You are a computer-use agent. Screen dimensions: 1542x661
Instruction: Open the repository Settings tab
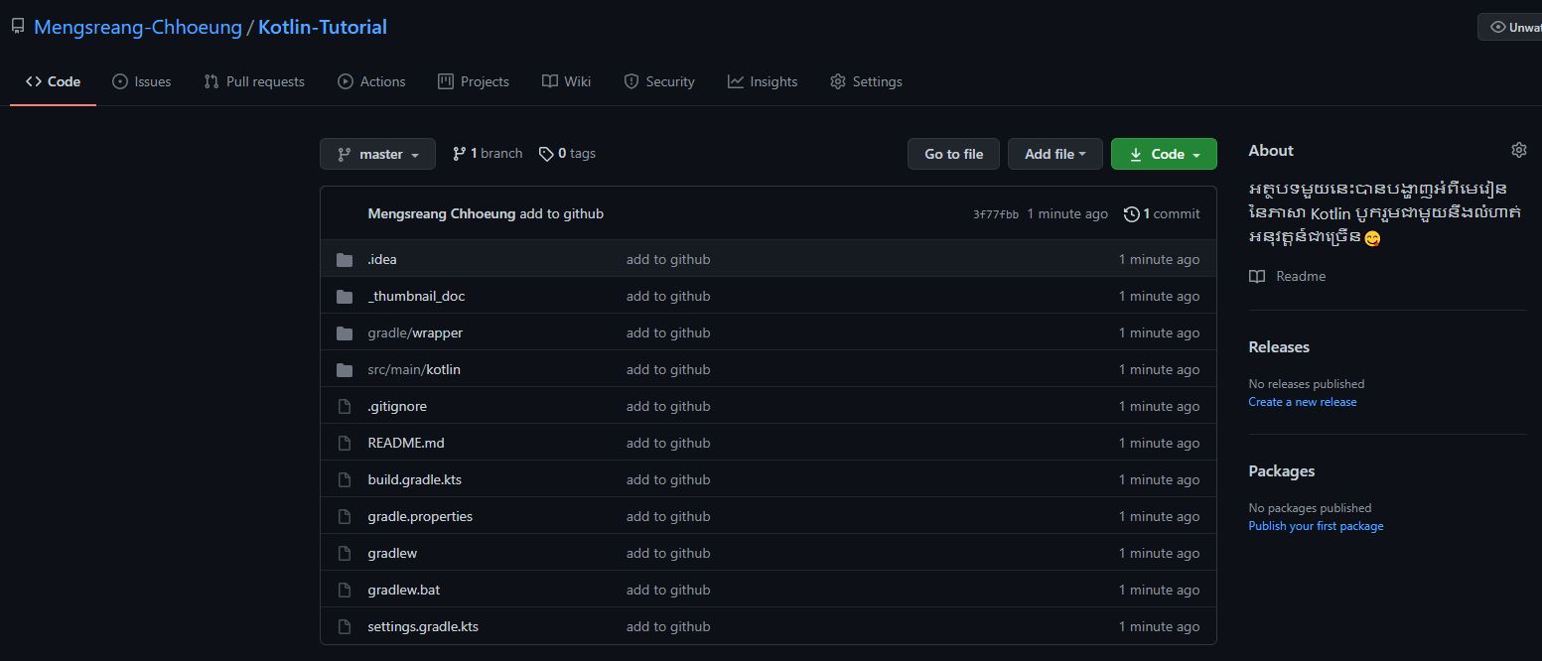pos(866,81)
